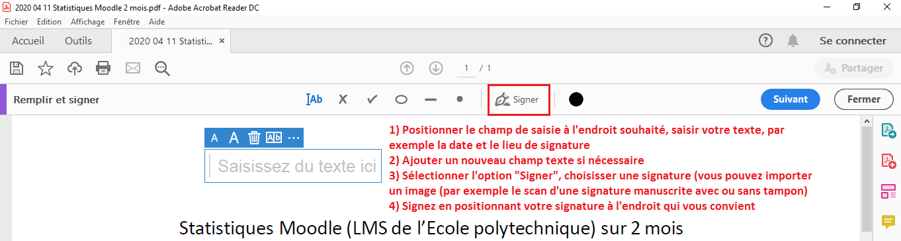Delete the text field with trash icon
This screenshot has height=241, width=901.
254,138
